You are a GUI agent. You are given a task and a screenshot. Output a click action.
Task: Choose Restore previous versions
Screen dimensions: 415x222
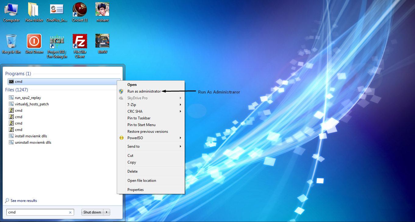[x=151, y=132]
